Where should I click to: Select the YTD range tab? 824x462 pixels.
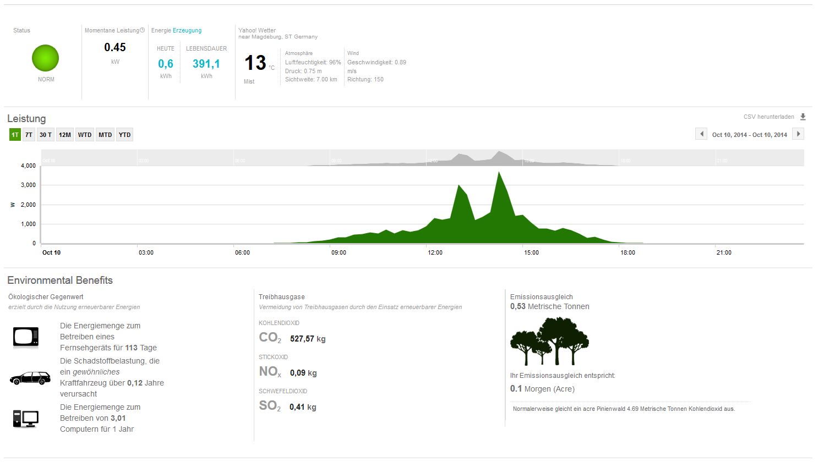(x=125, y=135)
